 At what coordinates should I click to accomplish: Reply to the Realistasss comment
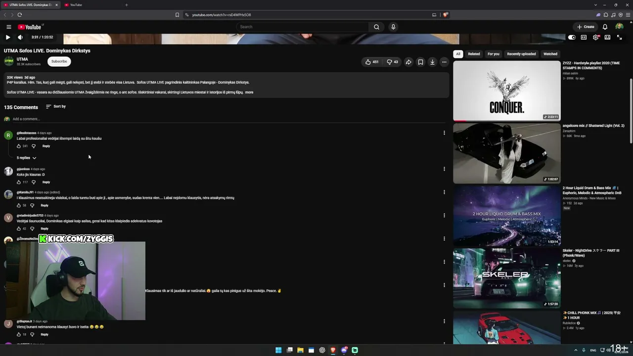pos(46,146)
